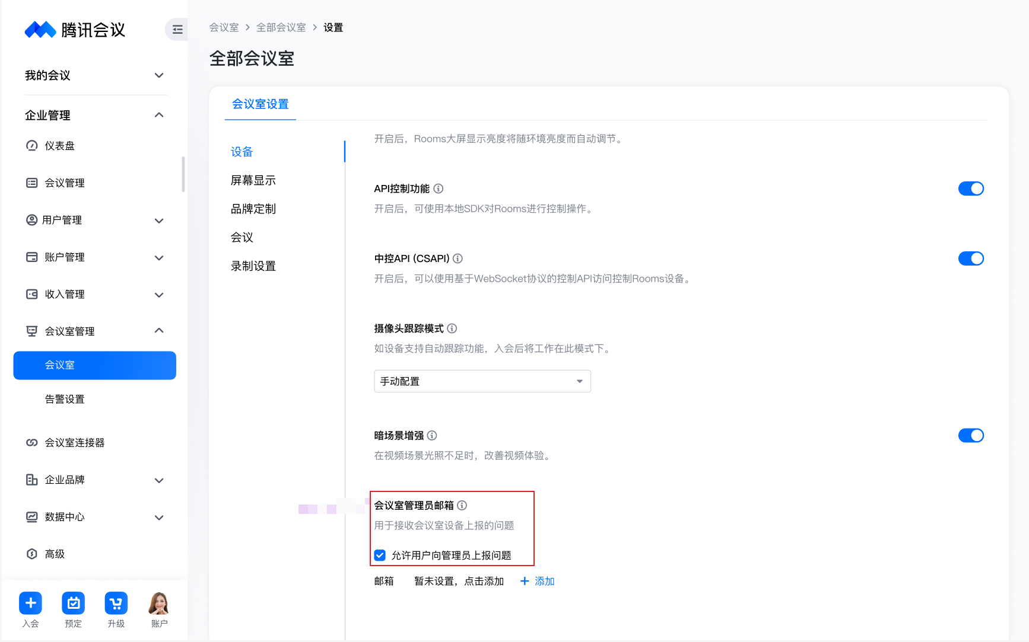This screenshot has width=1029, height=642.
Task: Expand the 账户管理 submenu
Action: coord(159,258)
